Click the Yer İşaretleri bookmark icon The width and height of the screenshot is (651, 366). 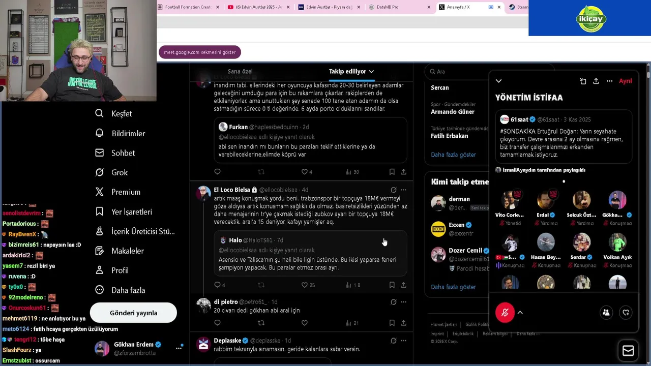pyautogui.click(x=100, y=211)
